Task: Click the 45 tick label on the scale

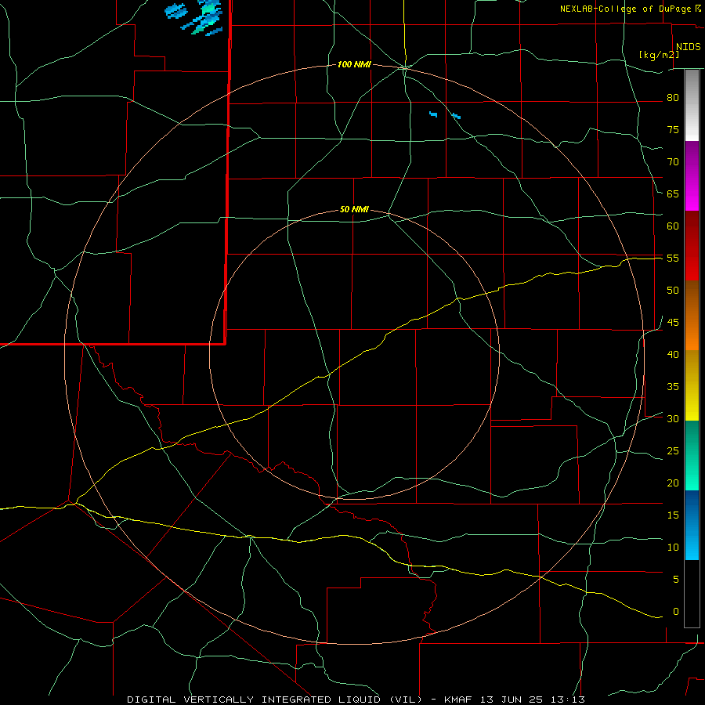Action: tap(673, 323)
